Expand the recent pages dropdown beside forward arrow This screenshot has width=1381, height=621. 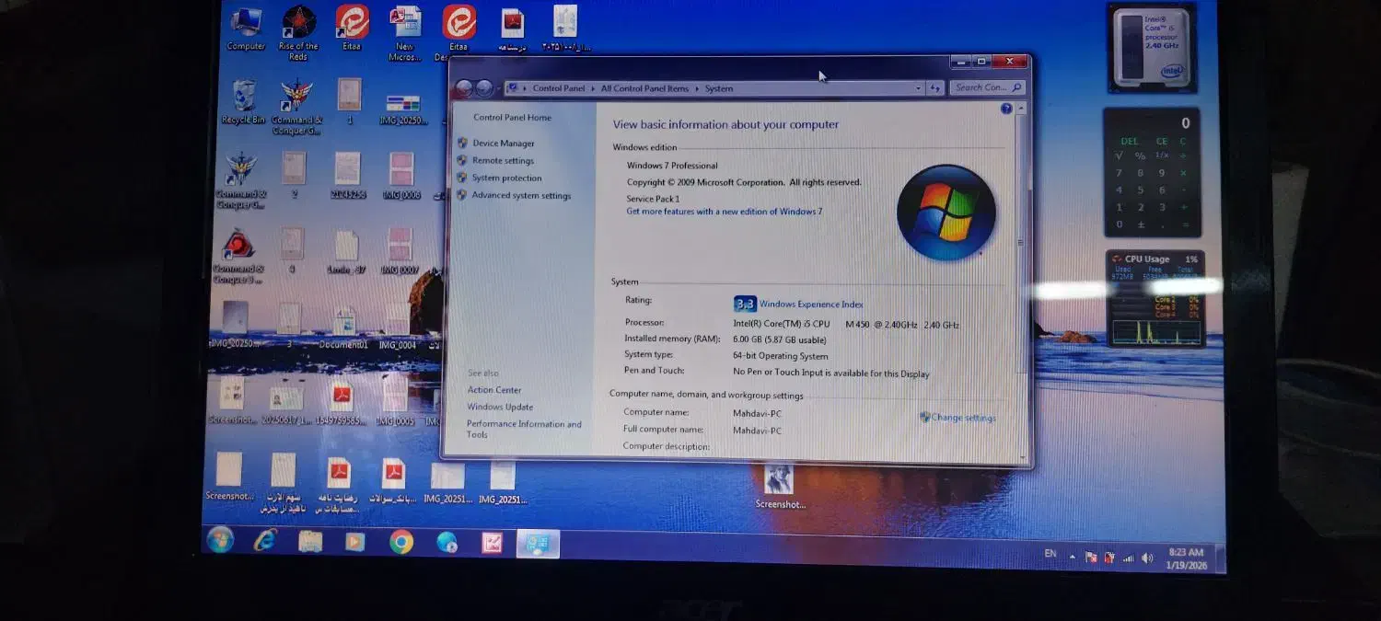tap(498, 89)
